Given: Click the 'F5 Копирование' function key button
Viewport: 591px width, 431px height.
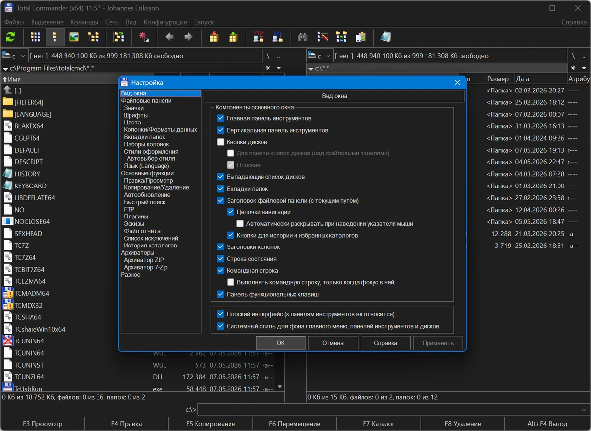Looking at the screenshot, I should 210,424.
